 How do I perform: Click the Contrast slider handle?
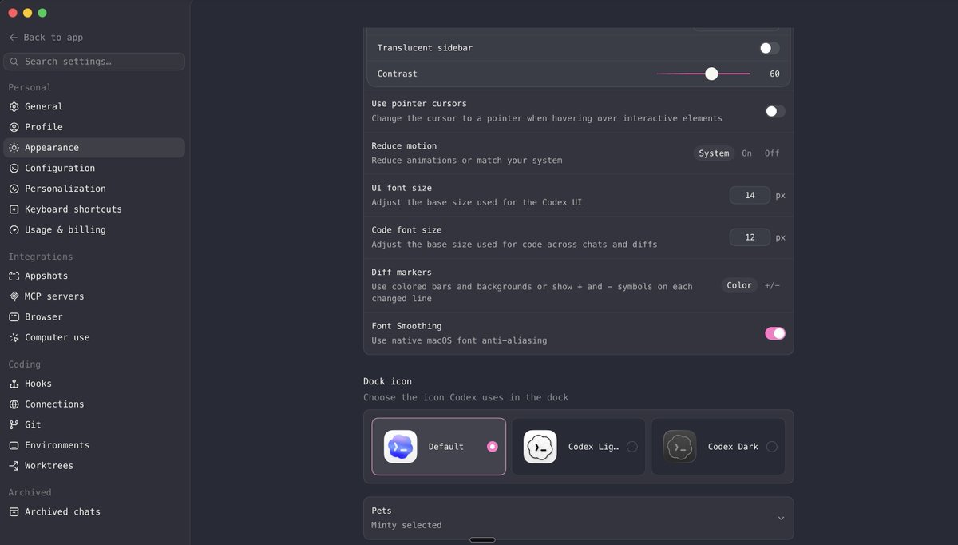point(711,74)
